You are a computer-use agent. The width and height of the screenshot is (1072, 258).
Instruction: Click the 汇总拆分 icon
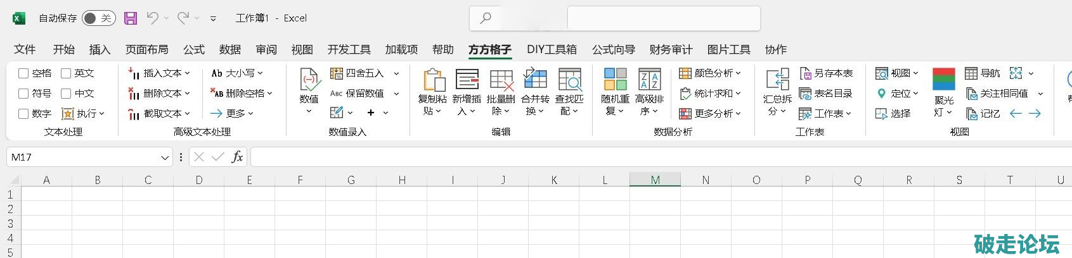[x=777, y=80]
